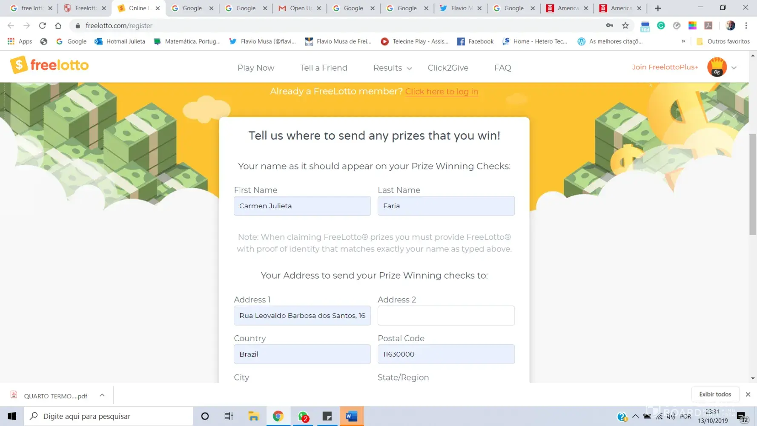Viewport: 757px width, 426px height.
Task: Switch to the Open Up Gmail tab
Action: coord(300,8)
